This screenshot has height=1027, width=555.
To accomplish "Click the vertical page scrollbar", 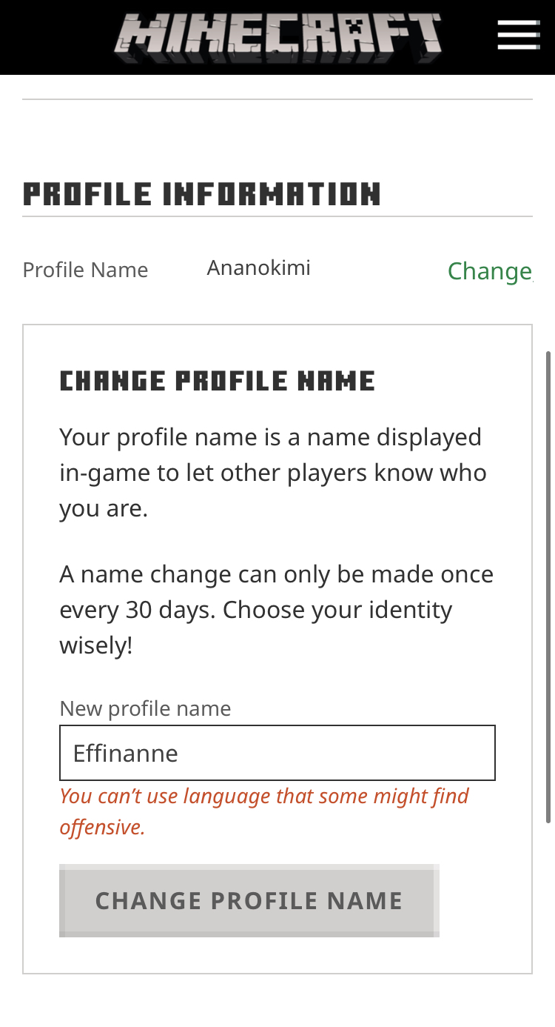I will 548,585.
